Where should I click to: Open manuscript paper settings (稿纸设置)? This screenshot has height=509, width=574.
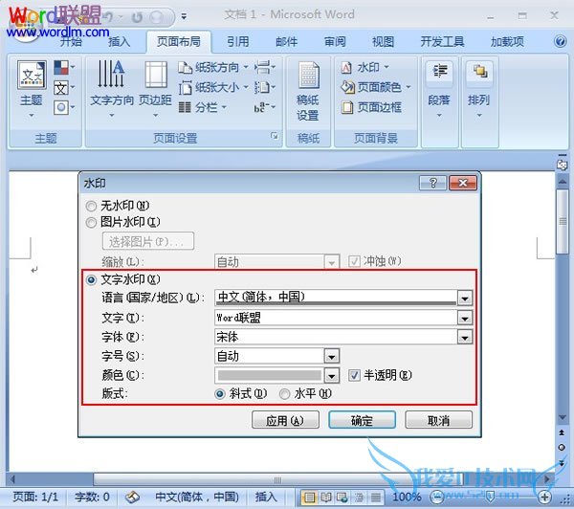(308, 91)
